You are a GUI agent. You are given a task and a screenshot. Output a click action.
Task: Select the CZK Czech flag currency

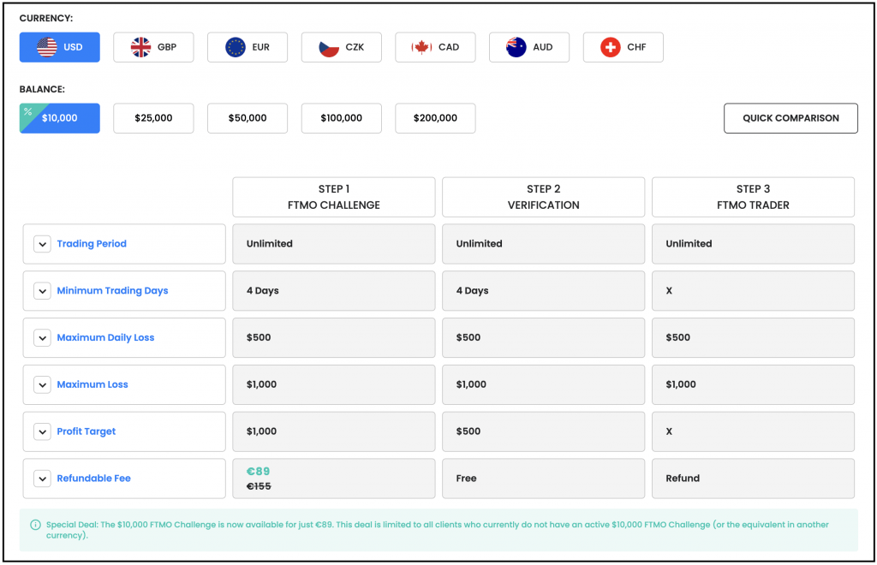tap(341, 47)
